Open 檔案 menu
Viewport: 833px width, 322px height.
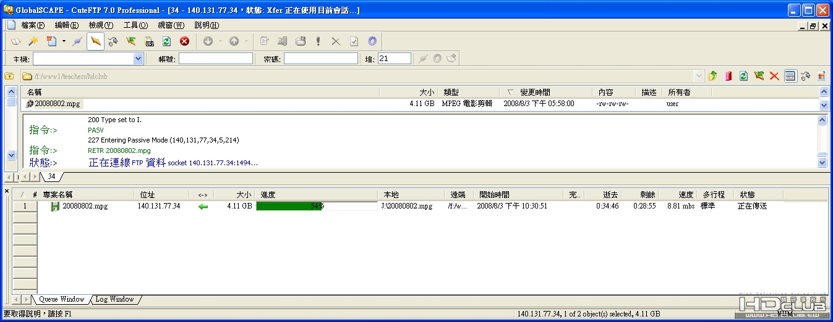click(x=33, y=25)
